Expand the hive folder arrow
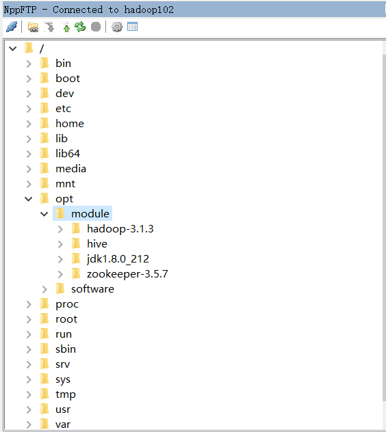 pyautogui.click(x=60, y=244)
